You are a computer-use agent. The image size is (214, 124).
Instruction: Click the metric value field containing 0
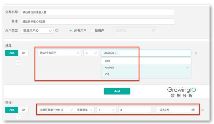pos(135,110)
